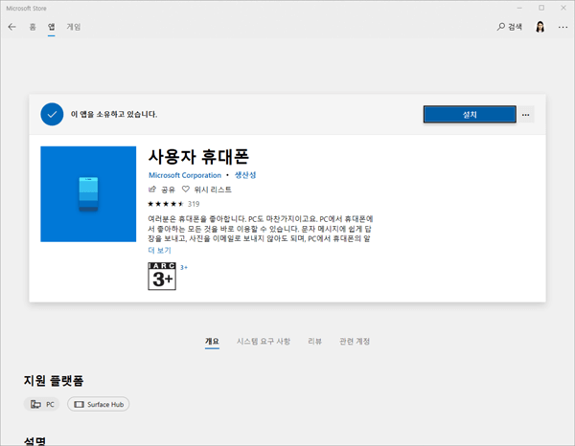Click the 사용자 휴대폰 app thumbnail
This screenshot has width=575, height=446.
pyautogui.click(x=88, y=194)
